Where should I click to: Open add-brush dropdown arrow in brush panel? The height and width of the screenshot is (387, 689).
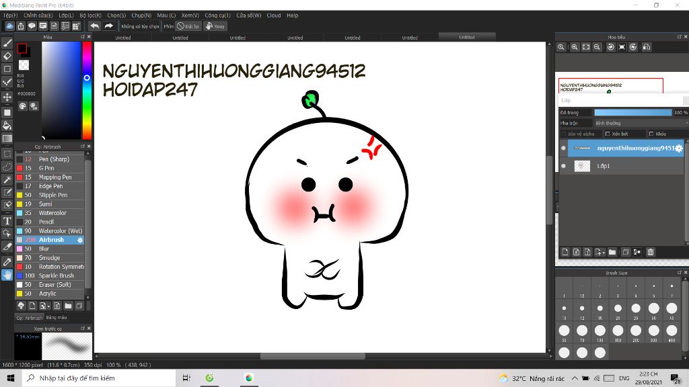(x=48, y=306)
